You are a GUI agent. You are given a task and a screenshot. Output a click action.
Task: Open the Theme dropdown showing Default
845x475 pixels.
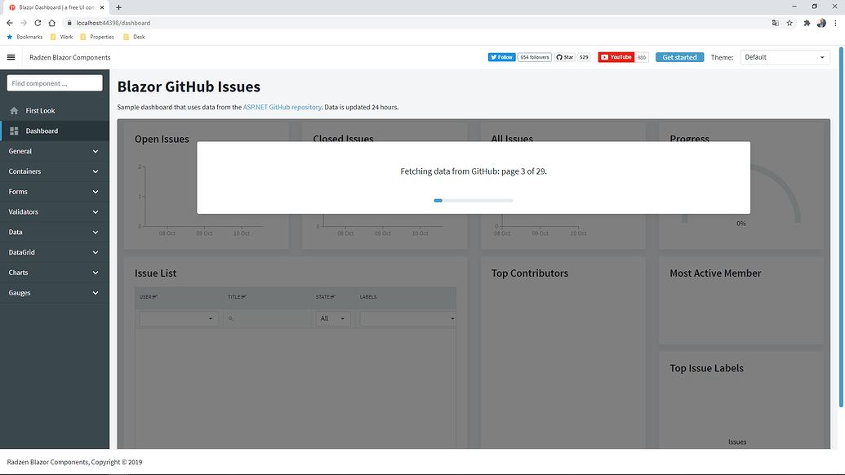[783, 57]
